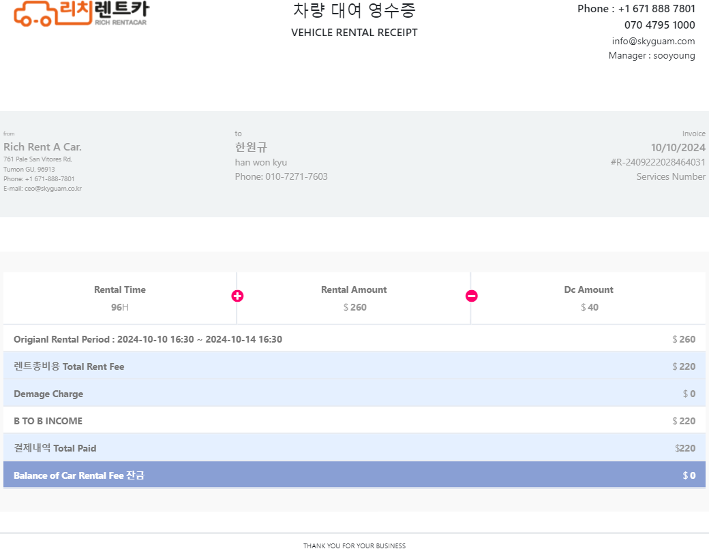Image resolution: width=709 pixels, height=551 pixels.
Task: Click the 070 4795 1000 phone number
Action: pyautogui.click(x=659, y=25)
